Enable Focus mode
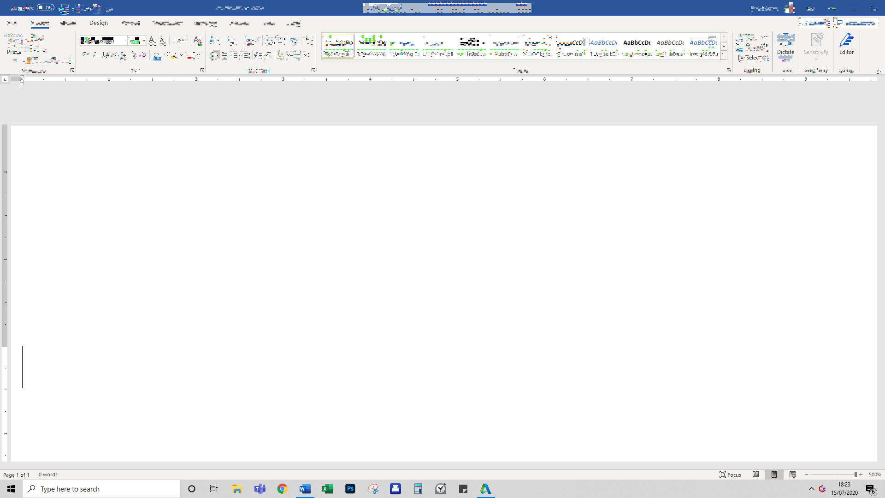Viewport: 885px width, 498px height. pyautogui.click(x=731, y=474)
